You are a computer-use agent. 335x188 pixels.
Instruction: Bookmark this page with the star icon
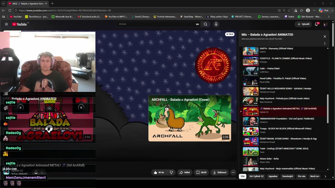(x=289, y=10)
